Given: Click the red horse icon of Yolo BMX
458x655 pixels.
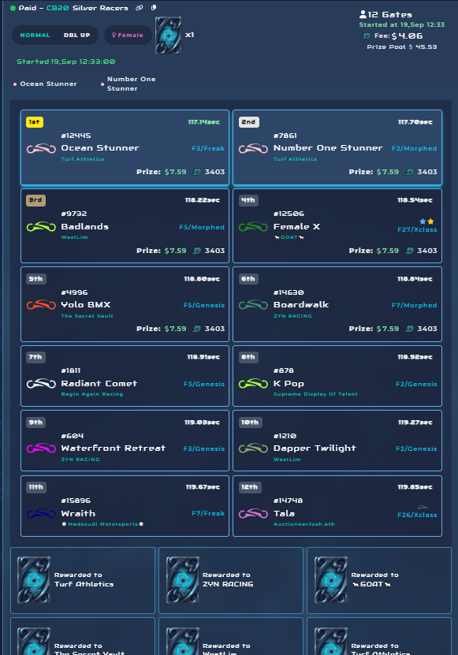Looking at the screenshot, I should coord(41,305).
